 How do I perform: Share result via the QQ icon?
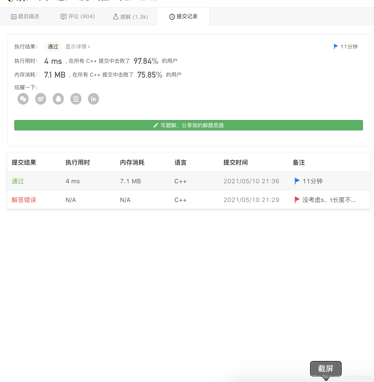(x=58, y=99)
